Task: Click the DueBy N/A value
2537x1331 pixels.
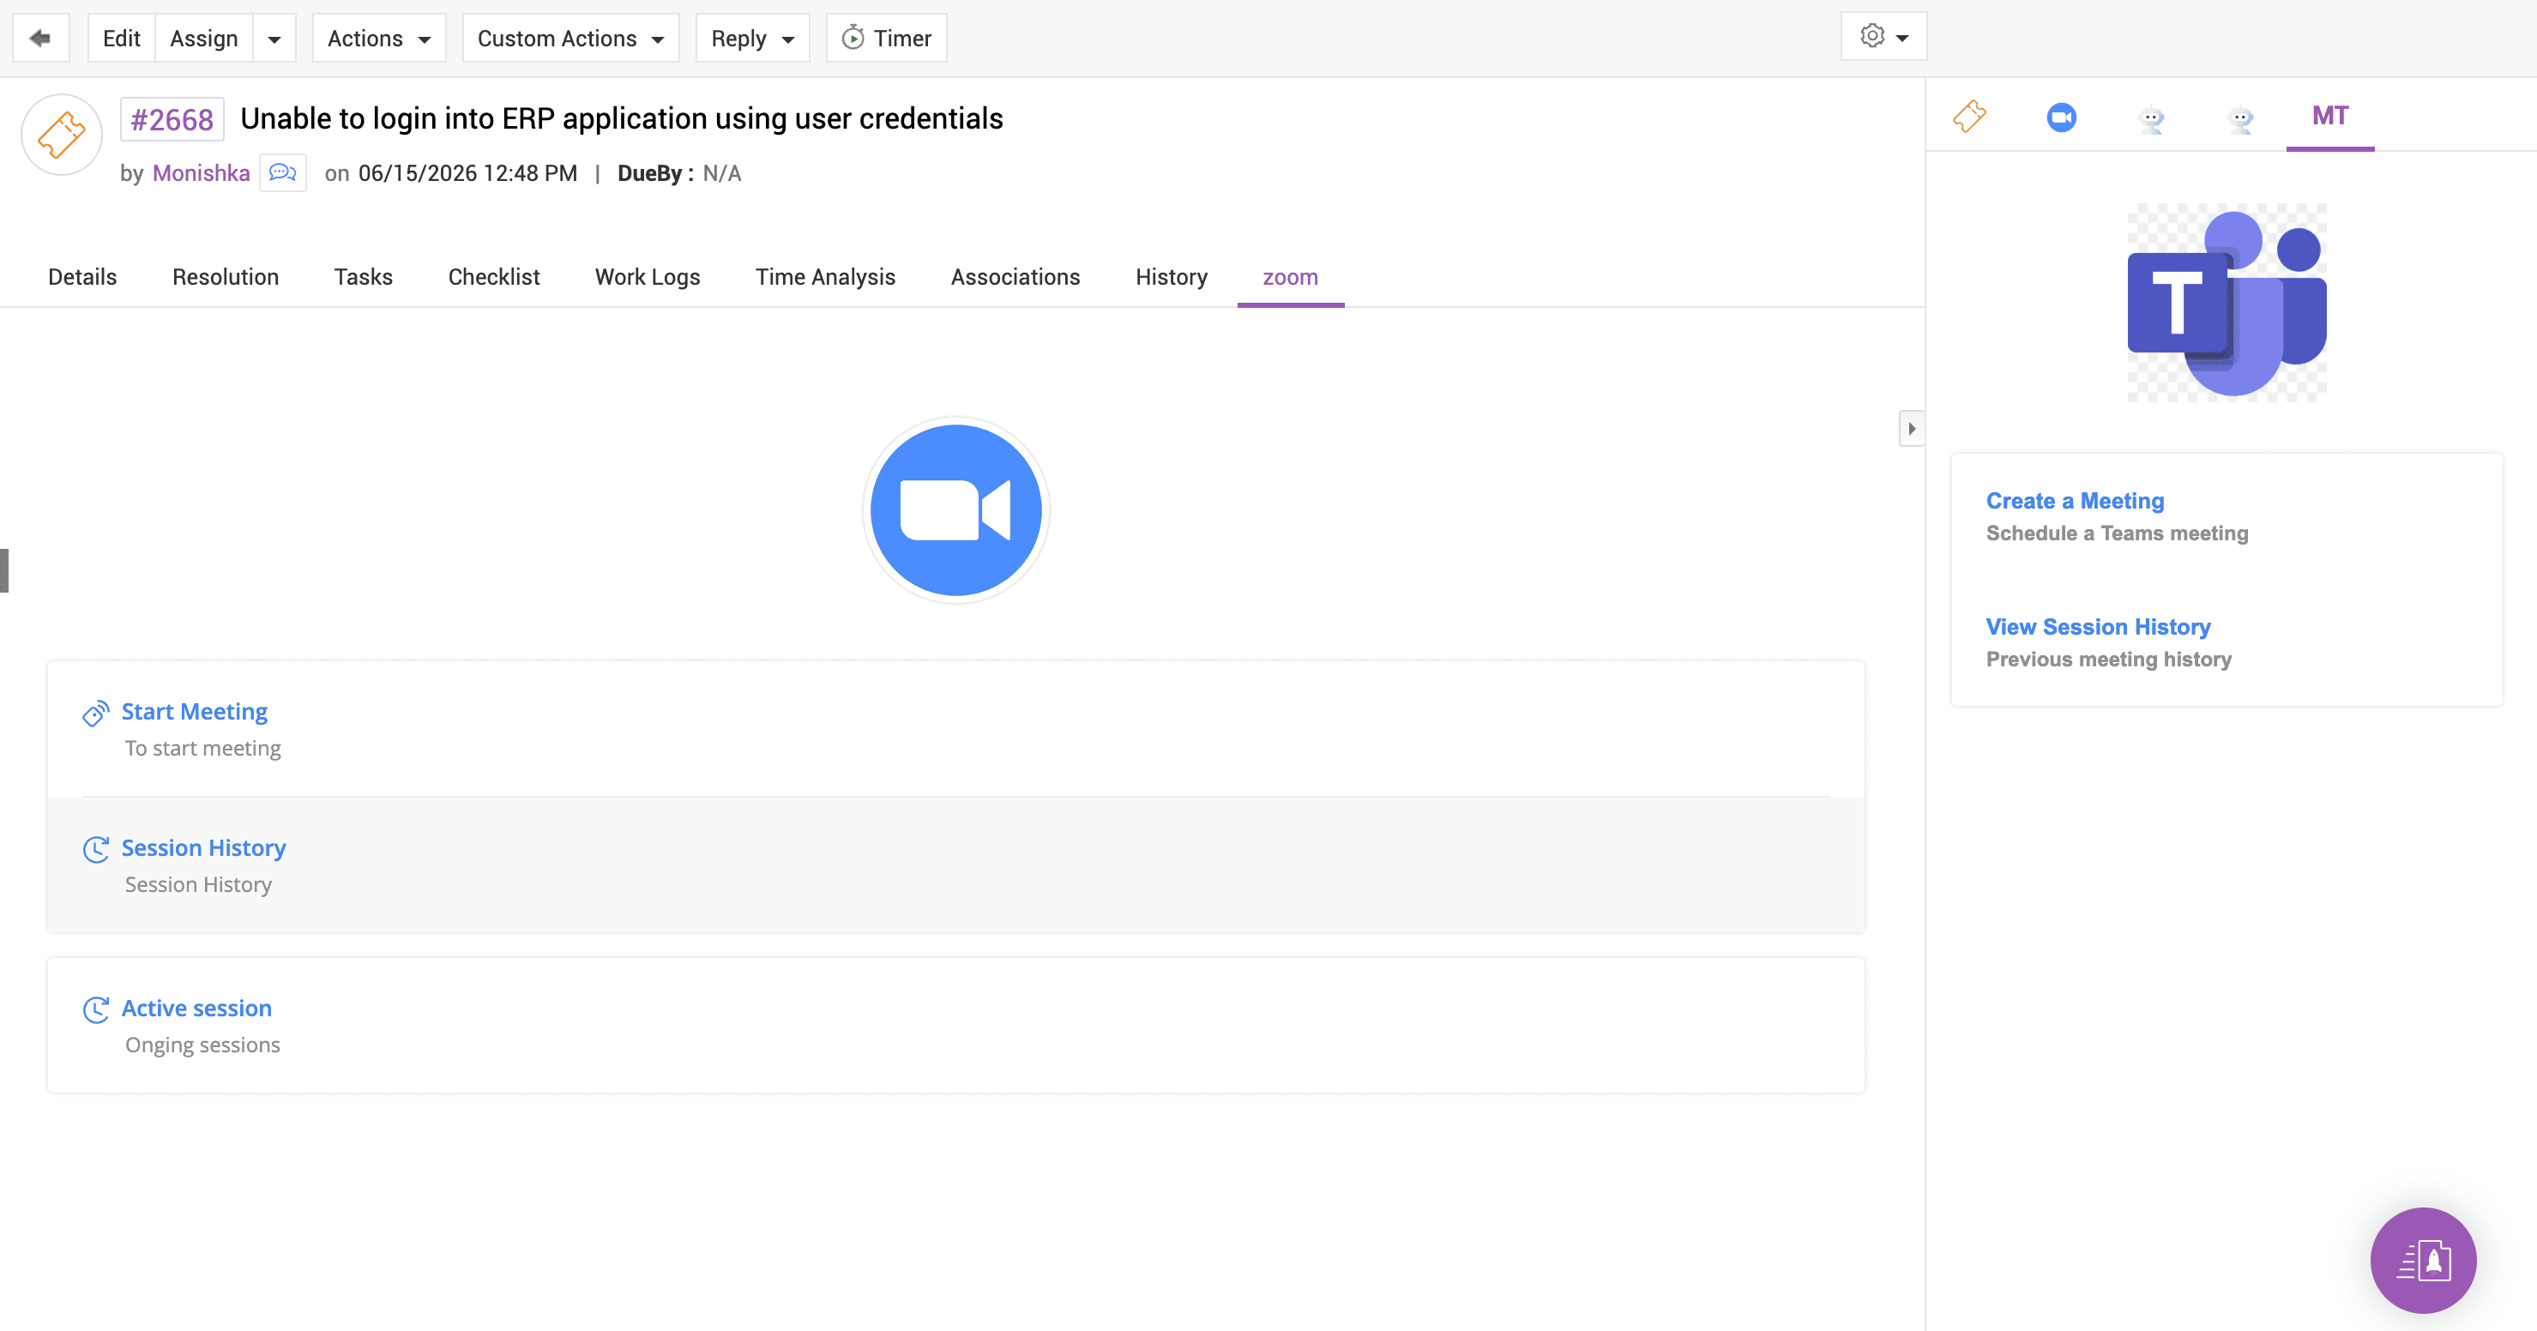Action: click(722, 173)
